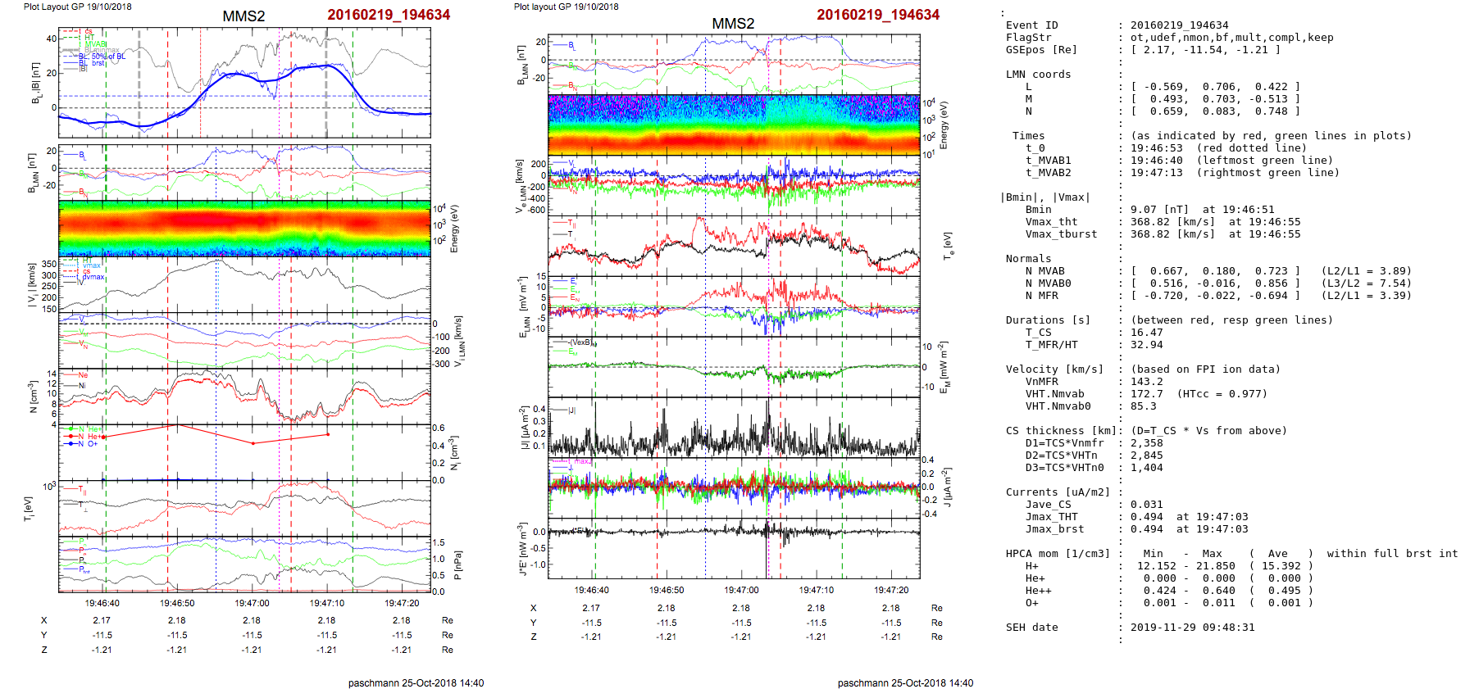Image resolution: width=1479 pixels, height=689 pixels.
Task: Click the red 20160219_194634 heading on the right plot
Action: pyautogui.click(x=877, y=15)
